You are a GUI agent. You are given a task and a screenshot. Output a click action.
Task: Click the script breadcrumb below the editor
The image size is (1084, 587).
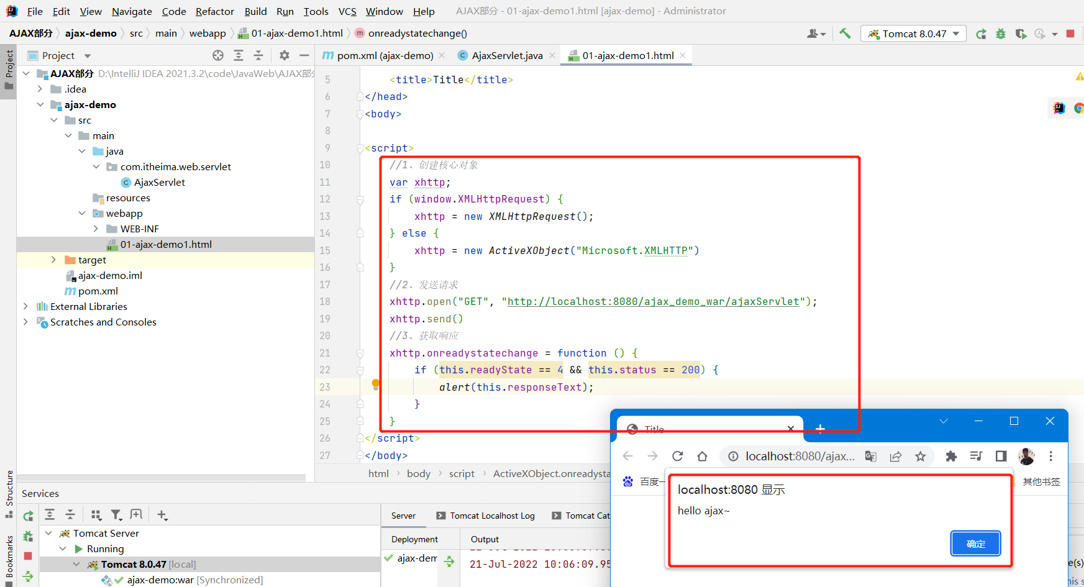click(462, 473)
